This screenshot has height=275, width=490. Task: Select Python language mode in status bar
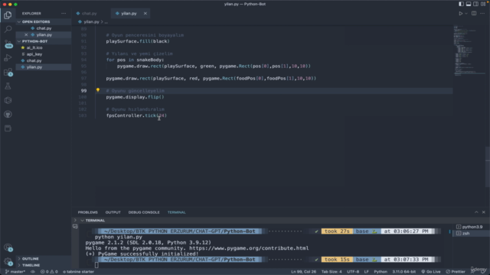(x=381, y=272)
